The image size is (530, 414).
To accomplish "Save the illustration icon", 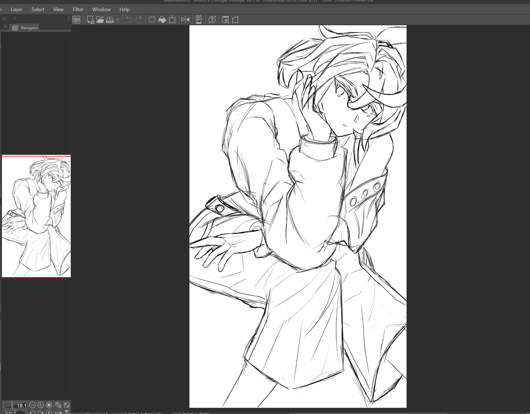I will coord(110,20).
